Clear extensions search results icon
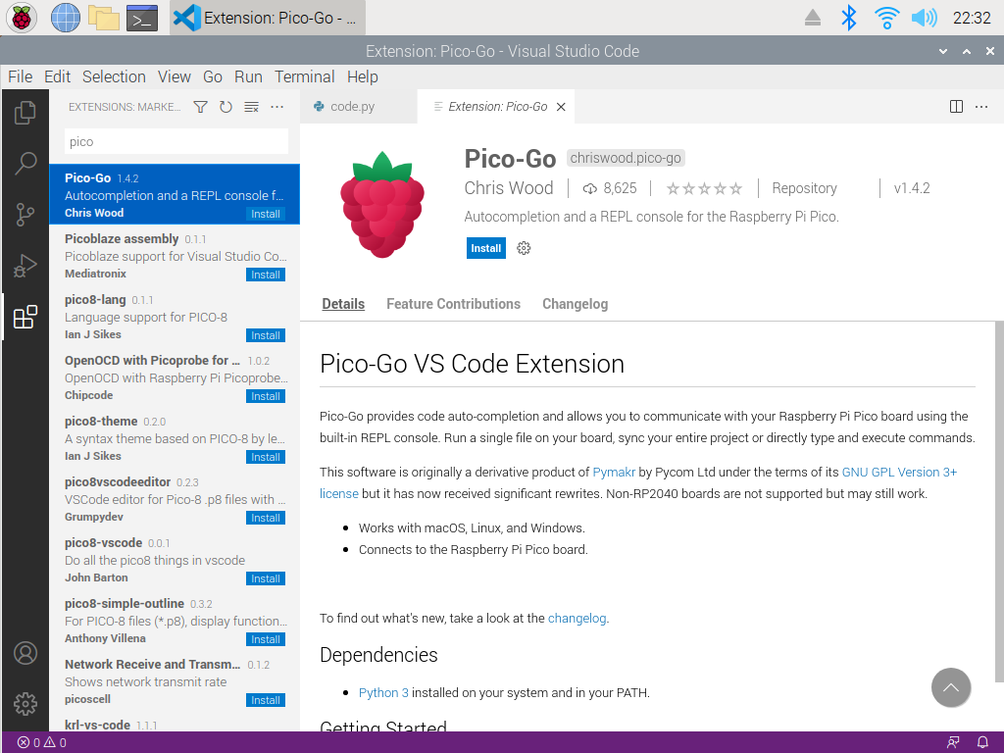The height and width of the screenshot is (753, 1004). click(251, 107)
